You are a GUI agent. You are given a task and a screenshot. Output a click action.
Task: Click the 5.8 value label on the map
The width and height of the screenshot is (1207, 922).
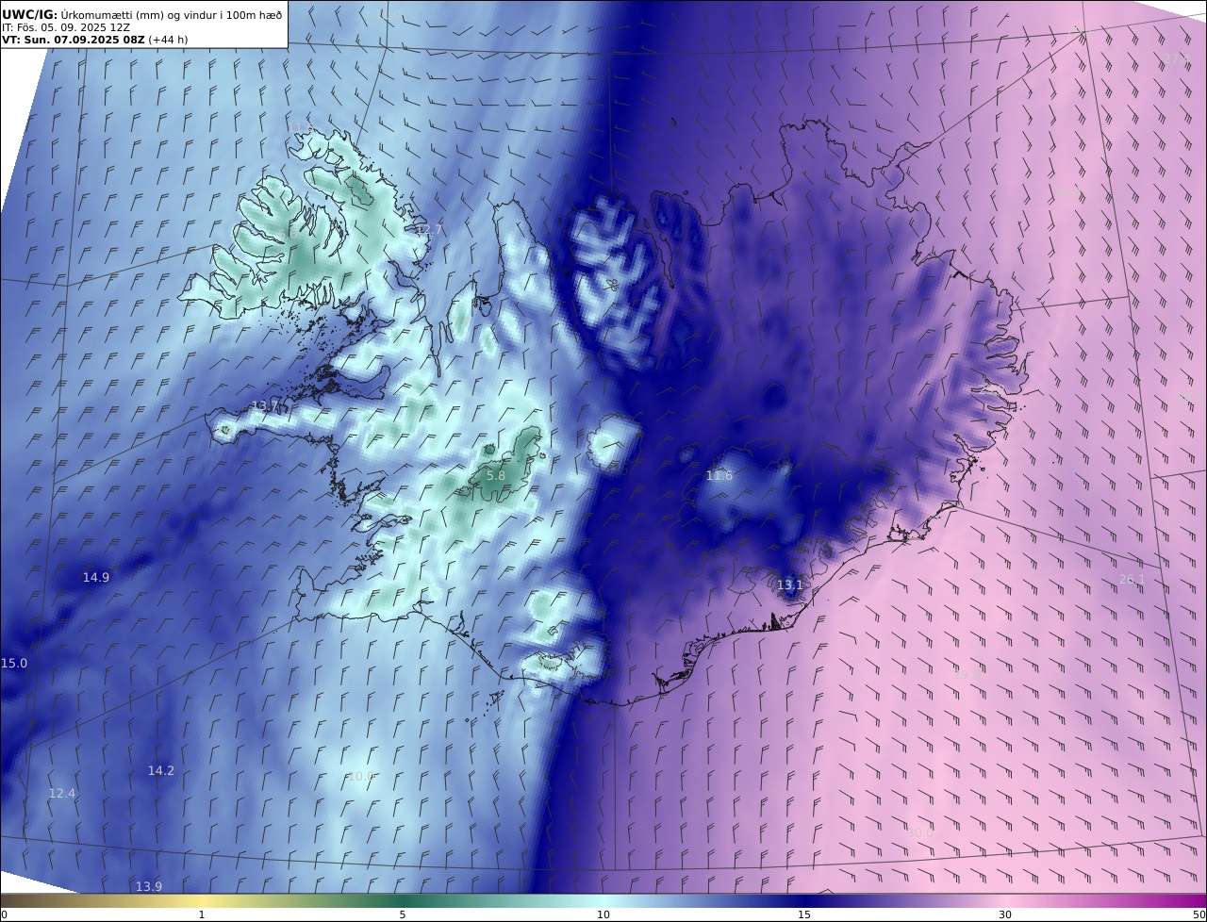click(x=496, y=476)
